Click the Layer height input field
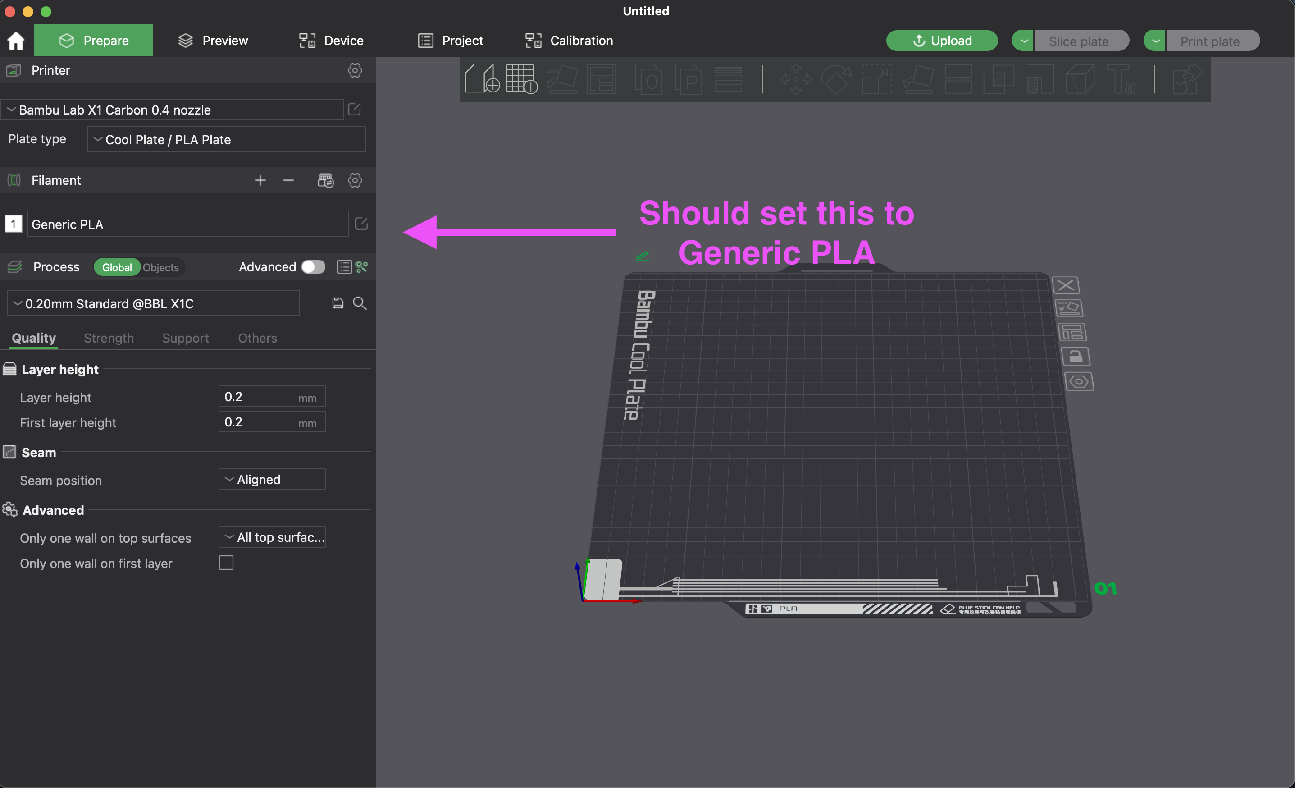 272,397
